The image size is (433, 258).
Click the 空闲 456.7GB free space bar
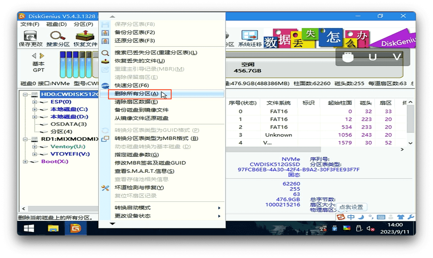[x=248, y=67]
